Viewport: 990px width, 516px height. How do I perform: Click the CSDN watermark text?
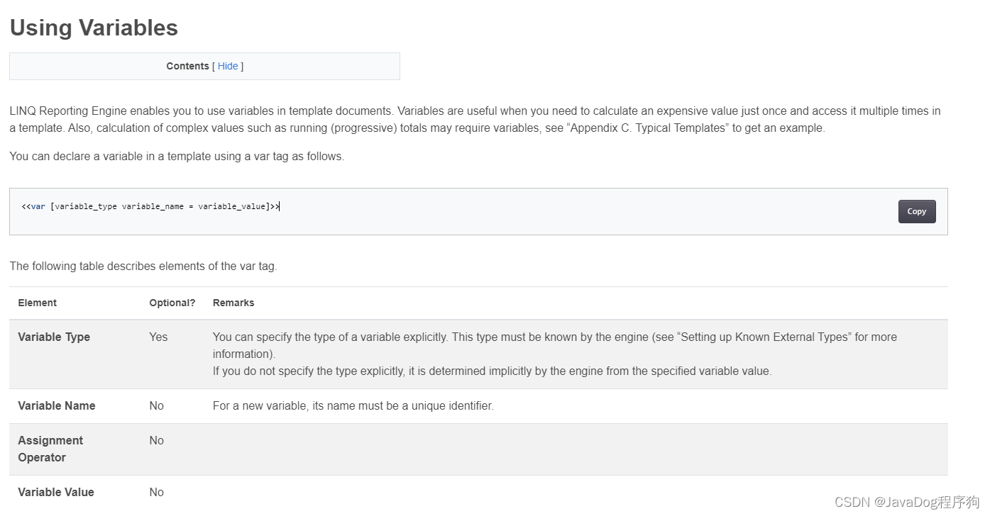(x=907, y=502)
